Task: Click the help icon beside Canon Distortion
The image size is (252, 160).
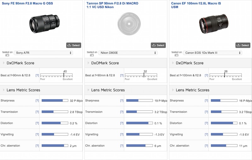Action: (206, 123)
